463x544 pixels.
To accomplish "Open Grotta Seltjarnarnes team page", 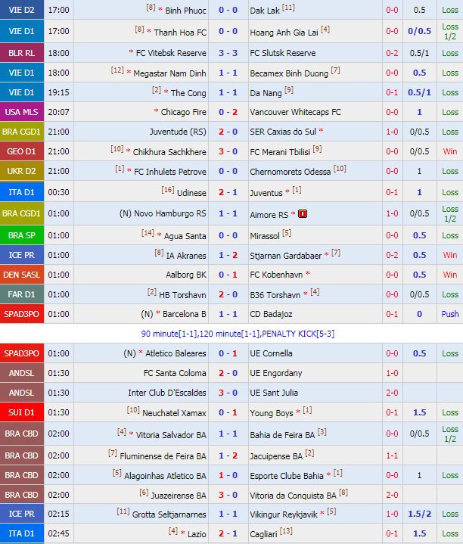I will click(x=169, y=514).
